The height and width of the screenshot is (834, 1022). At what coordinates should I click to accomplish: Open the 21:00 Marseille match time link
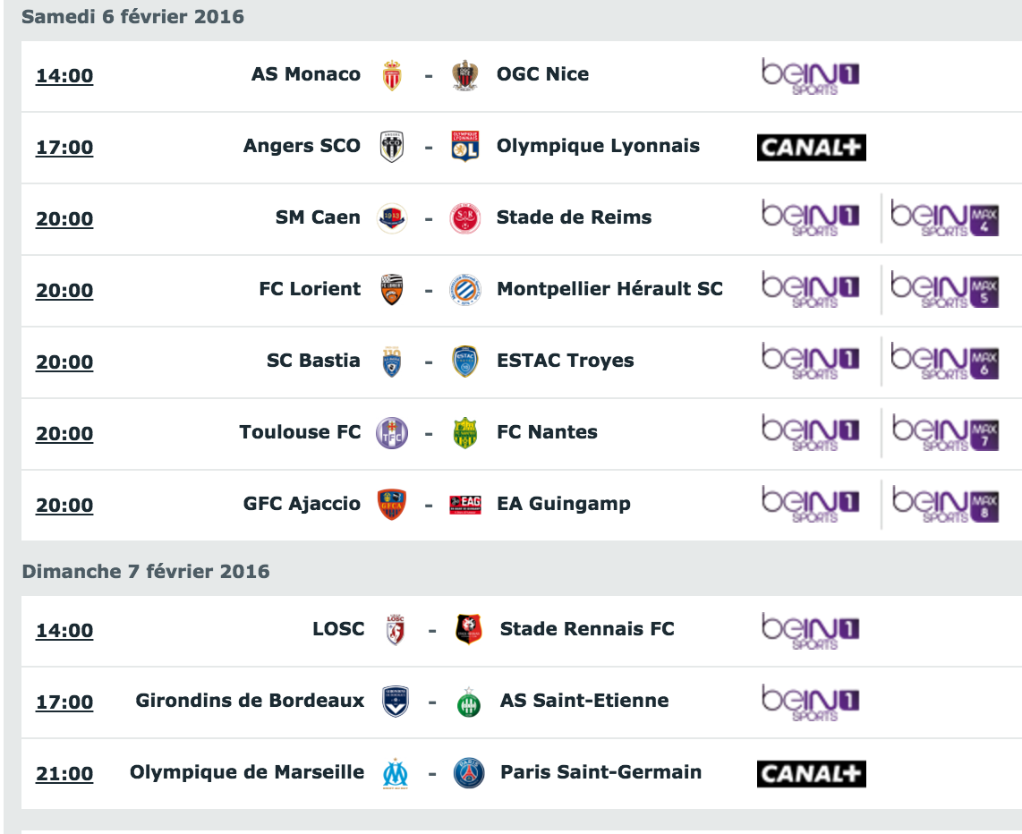[x=64, y=773]
